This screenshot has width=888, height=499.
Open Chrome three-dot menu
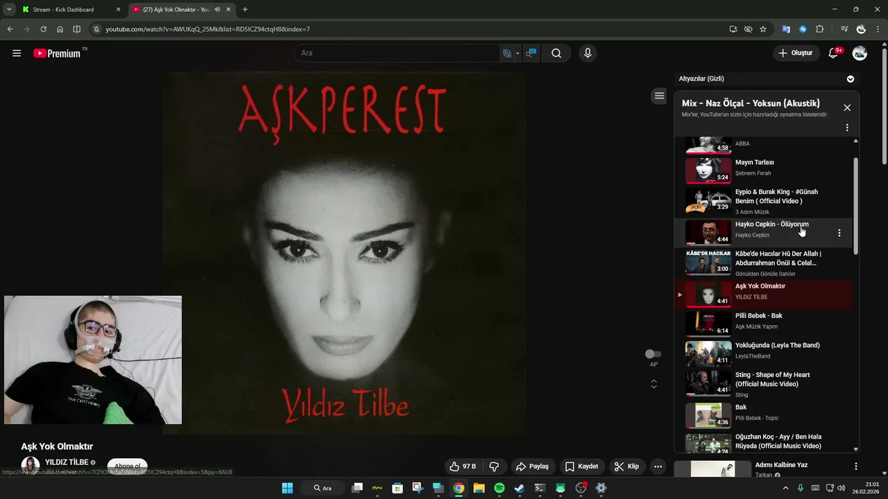click(x=878, y=29)
